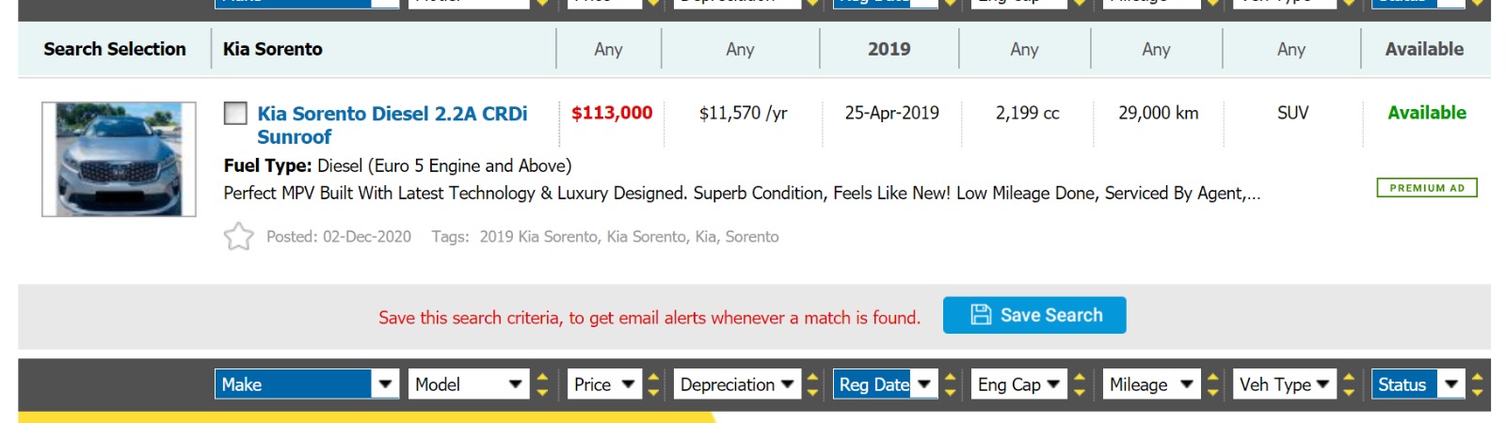Open the silver Kia Sorento car thumbnail
Viewport: 1506px width, 423px height.
click(x=119, y=160)
